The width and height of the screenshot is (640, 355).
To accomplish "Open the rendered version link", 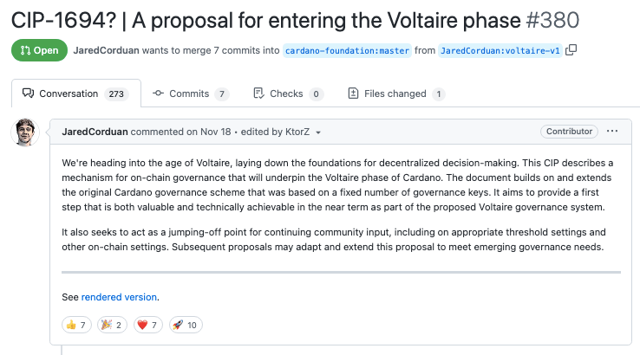I will pyautogui.click(x=119, y=297).
